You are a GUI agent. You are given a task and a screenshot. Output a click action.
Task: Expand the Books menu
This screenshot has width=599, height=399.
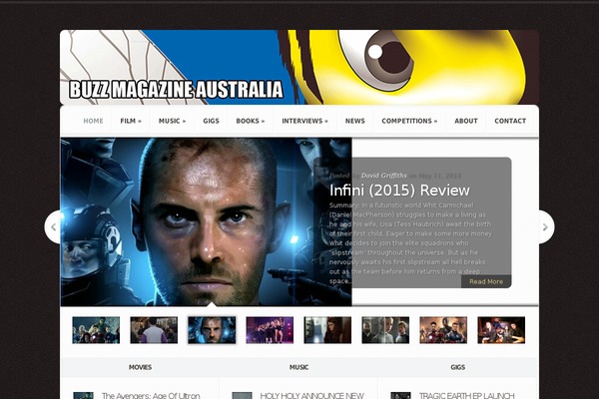[x=251, y=121]
